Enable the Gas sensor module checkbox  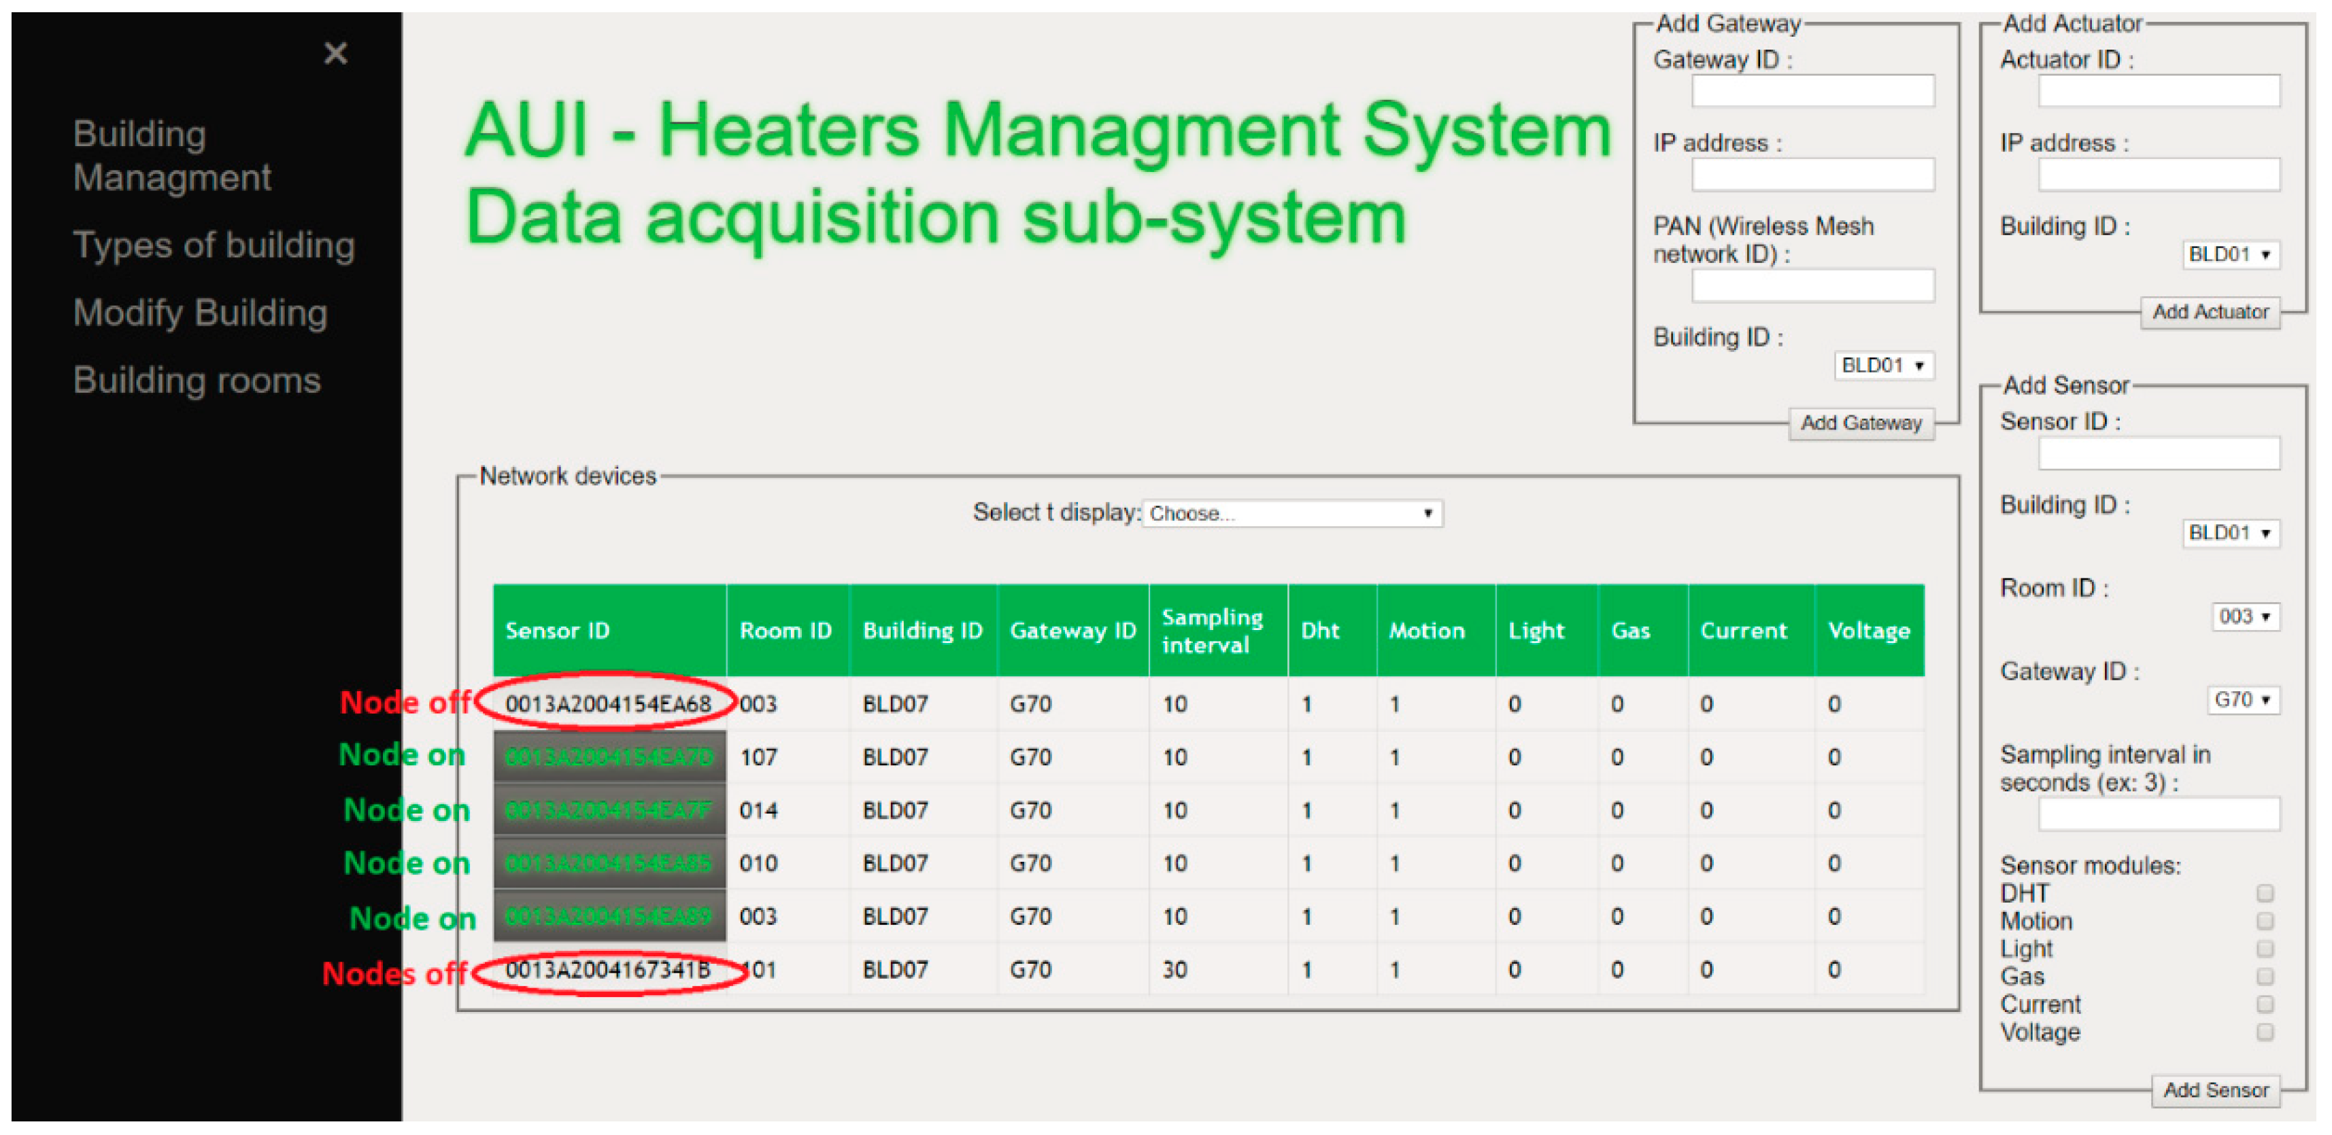2265,977
